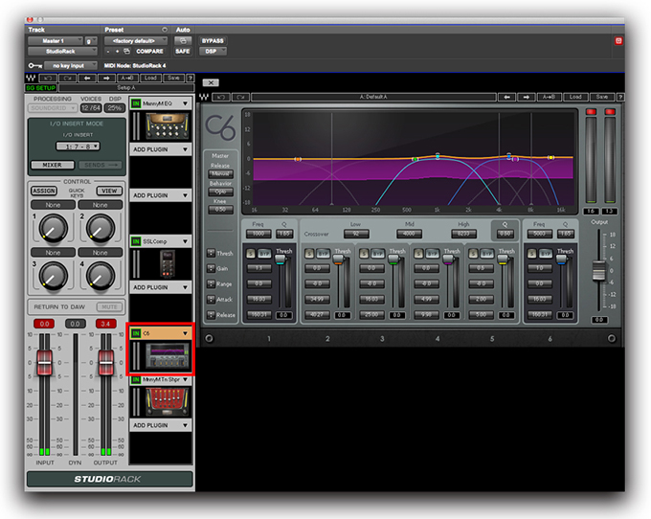The image size is (651, 519).
Task: Click the C6 next preset right arrow
Action: tap(527, 97)
